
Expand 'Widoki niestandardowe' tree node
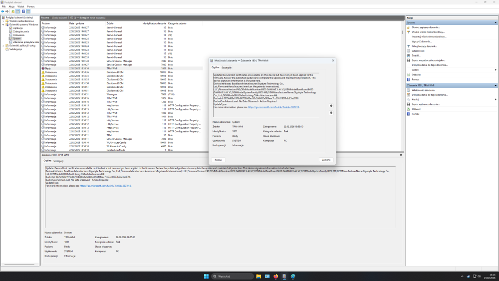coord(3,21)
